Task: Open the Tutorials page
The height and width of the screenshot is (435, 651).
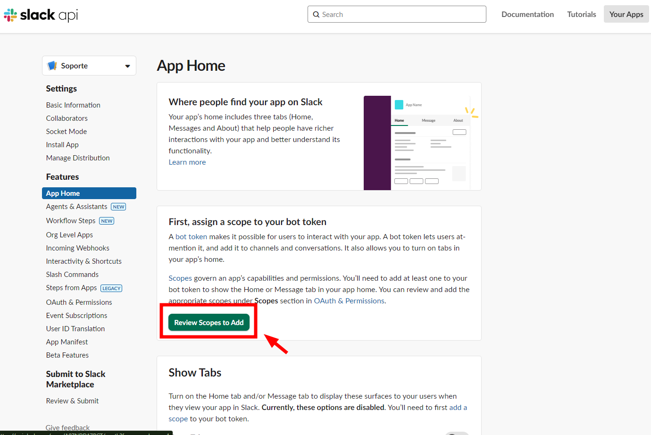Action: [581, 14]
